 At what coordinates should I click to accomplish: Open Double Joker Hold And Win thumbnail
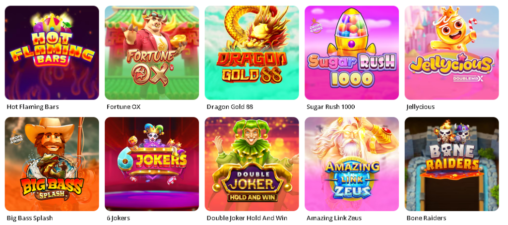[252, 164]
